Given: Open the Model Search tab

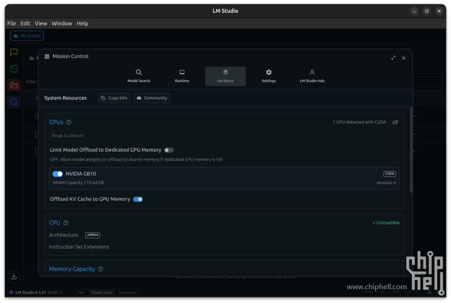Looking at the screenshot, I should pyautogui.click(x=139, y=76).
